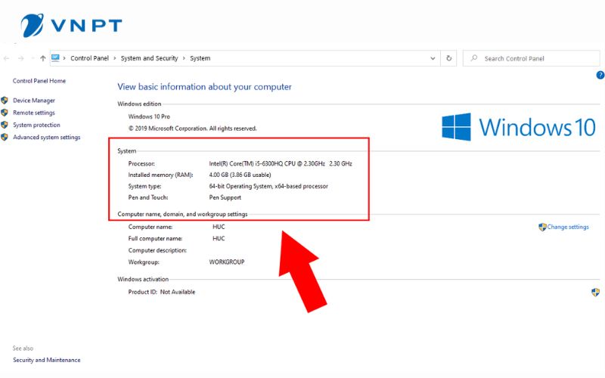Screen dimensions: 605x378
Task: Click the shield icon beside Change settings
Action: (x=542, y=227)
